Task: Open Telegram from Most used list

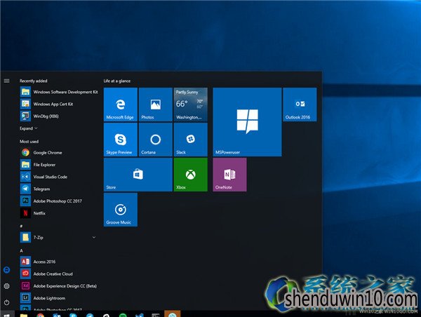Action: tap(59, 189)
